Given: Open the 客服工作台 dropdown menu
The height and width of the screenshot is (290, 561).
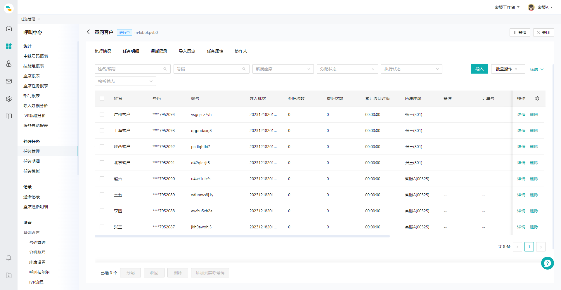Looking at the screenshot, I should point(507,7).
